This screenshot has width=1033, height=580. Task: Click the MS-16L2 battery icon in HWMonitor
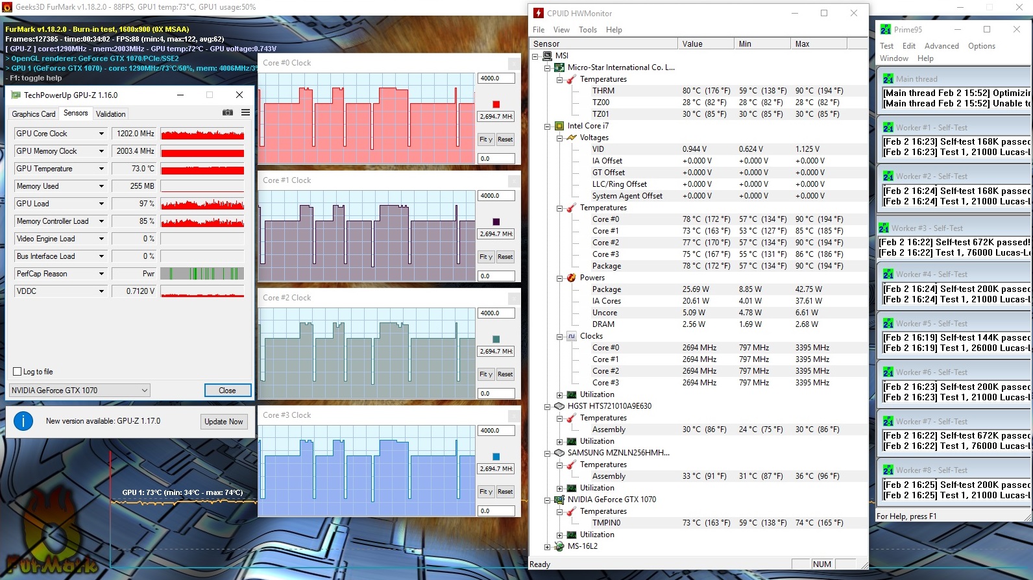[559, 546]
